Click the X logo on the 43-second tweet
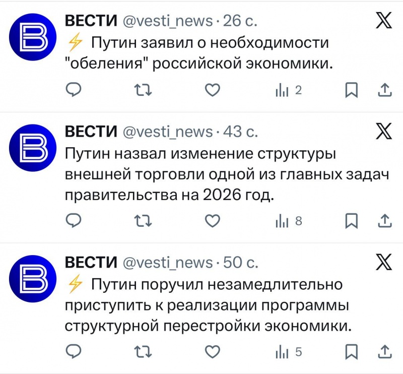 [x=384, y=132]
